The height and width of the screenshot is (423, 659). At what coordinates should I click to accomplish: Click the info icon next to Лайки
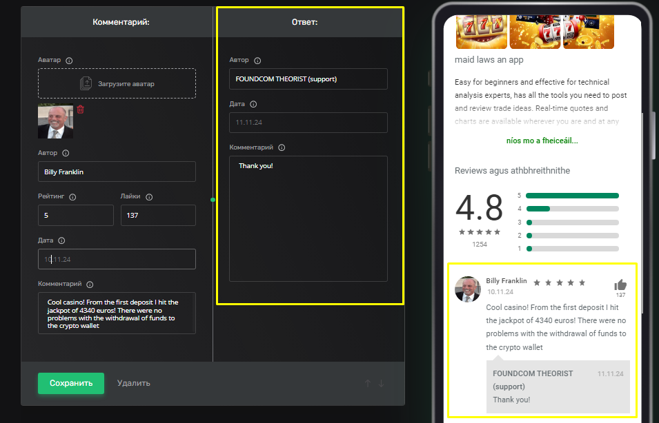pos(149,197)
